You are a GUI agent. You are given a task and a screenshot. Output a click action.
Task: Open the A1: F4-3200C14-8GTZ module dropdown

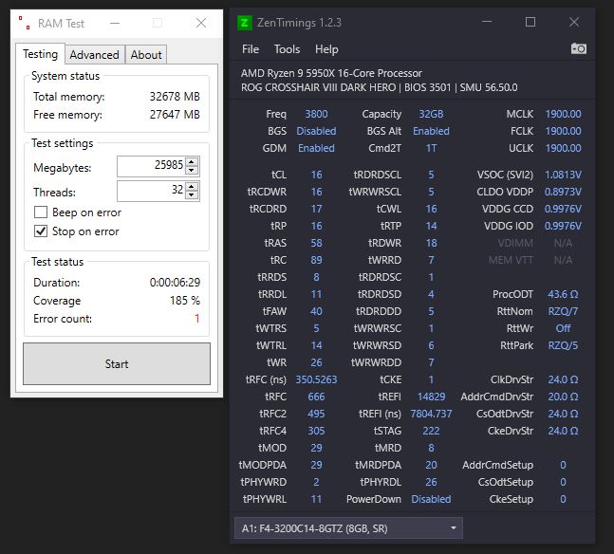(x=348, y=528)
